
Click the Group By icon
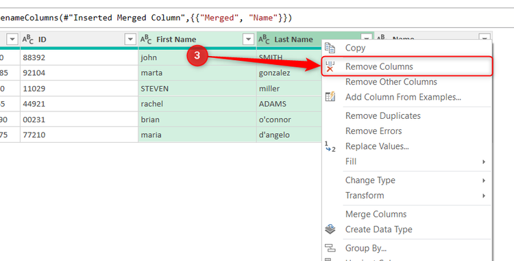click(330, 248)
